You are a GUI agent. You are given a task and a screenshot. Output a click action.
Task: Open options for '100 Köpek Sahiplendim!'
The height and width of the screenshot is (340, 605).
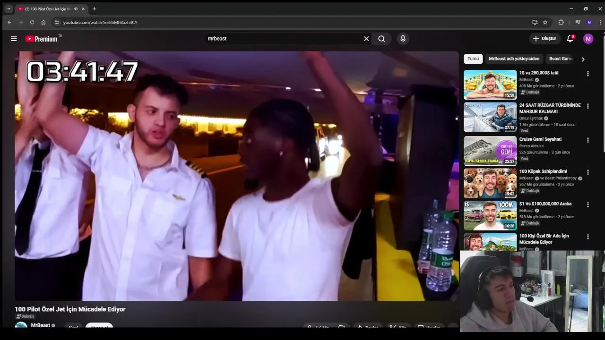click(x=588, y=172)
